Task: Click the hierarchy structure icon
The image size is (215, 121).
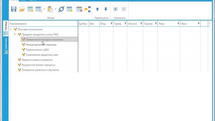Action: (88, 9)
